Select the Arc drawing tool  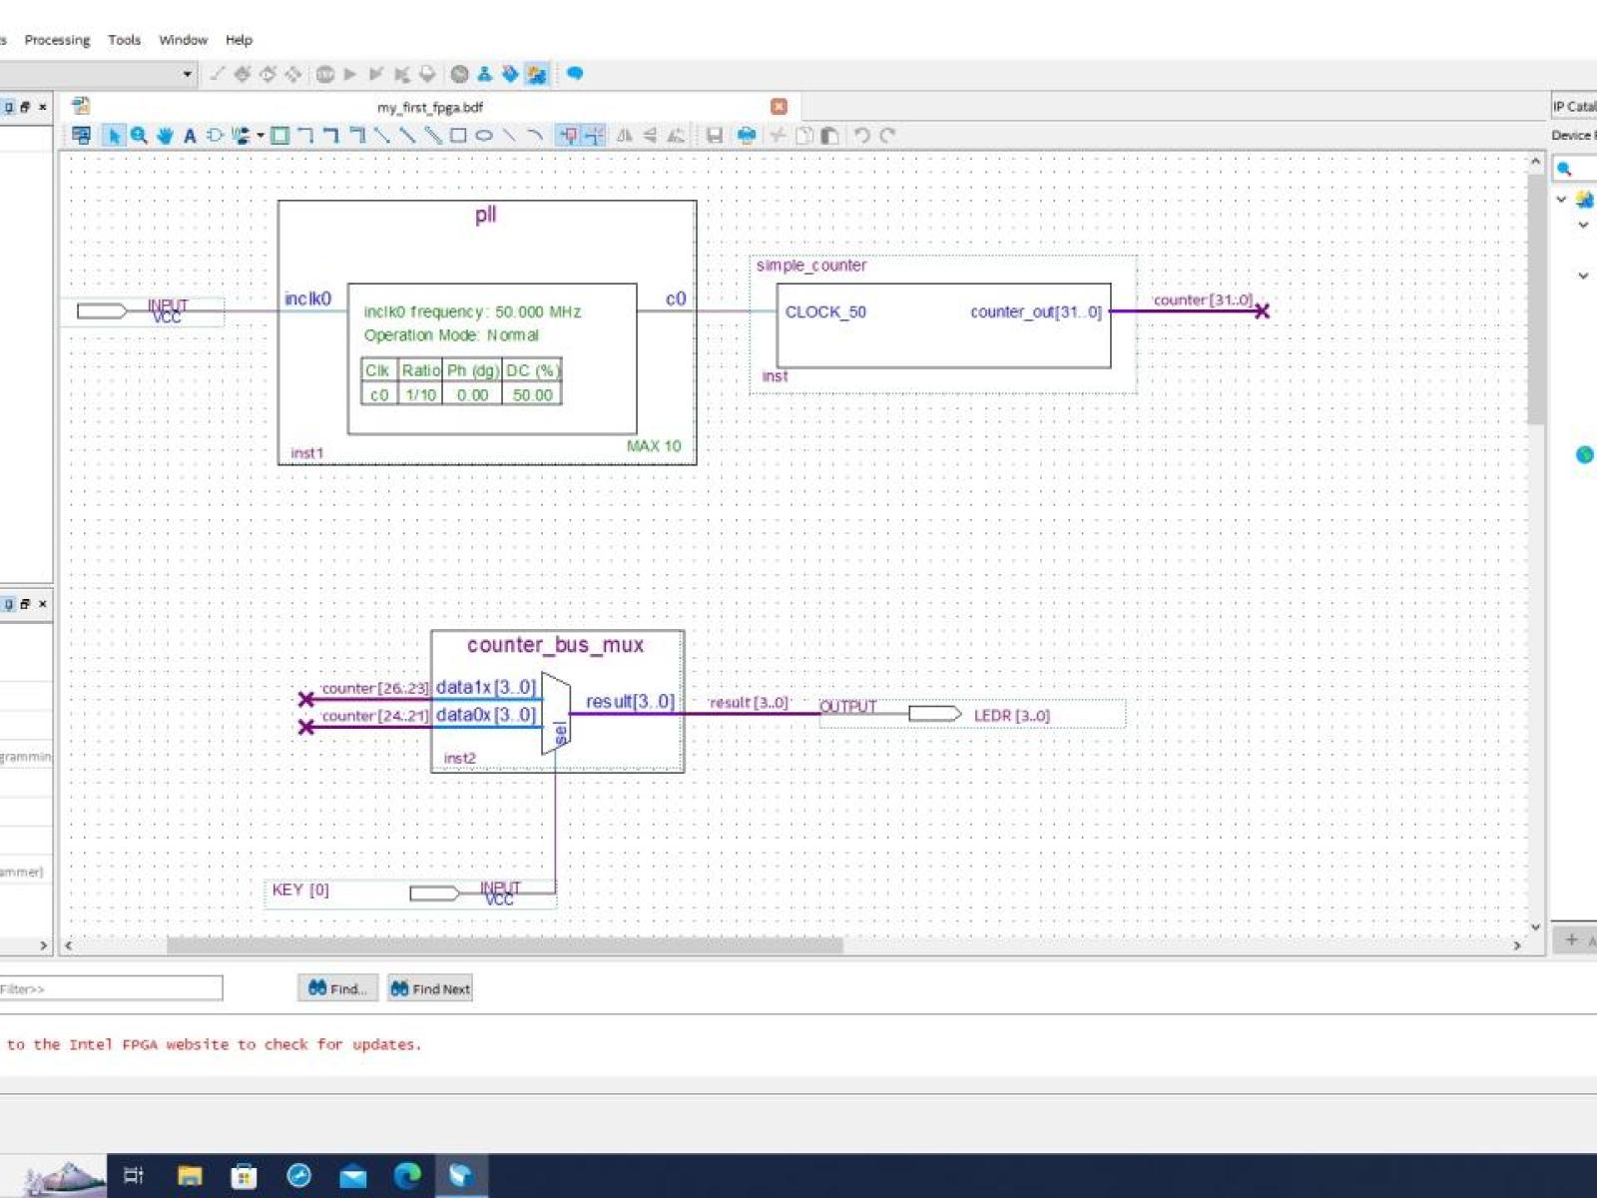(535, 136)
